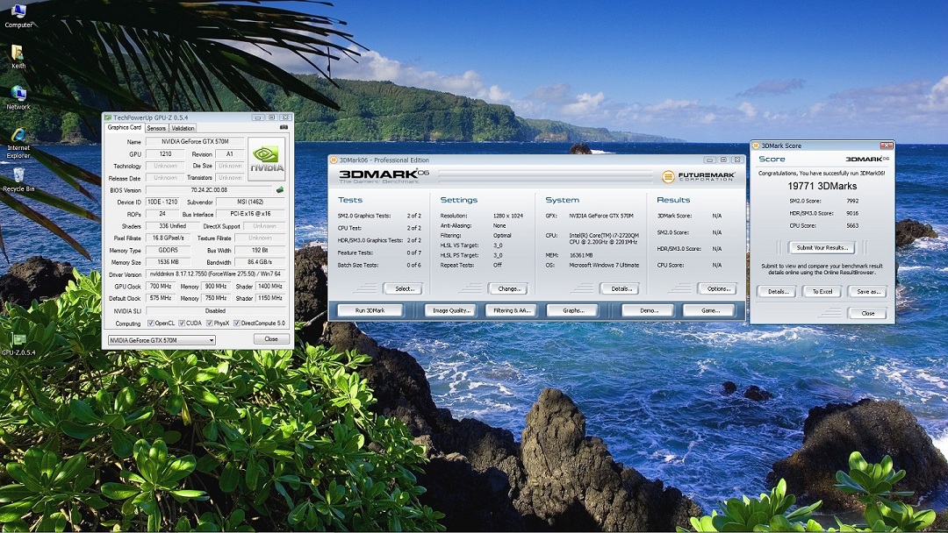
Task: Click the Game... button
Action: tap(710, 310)
